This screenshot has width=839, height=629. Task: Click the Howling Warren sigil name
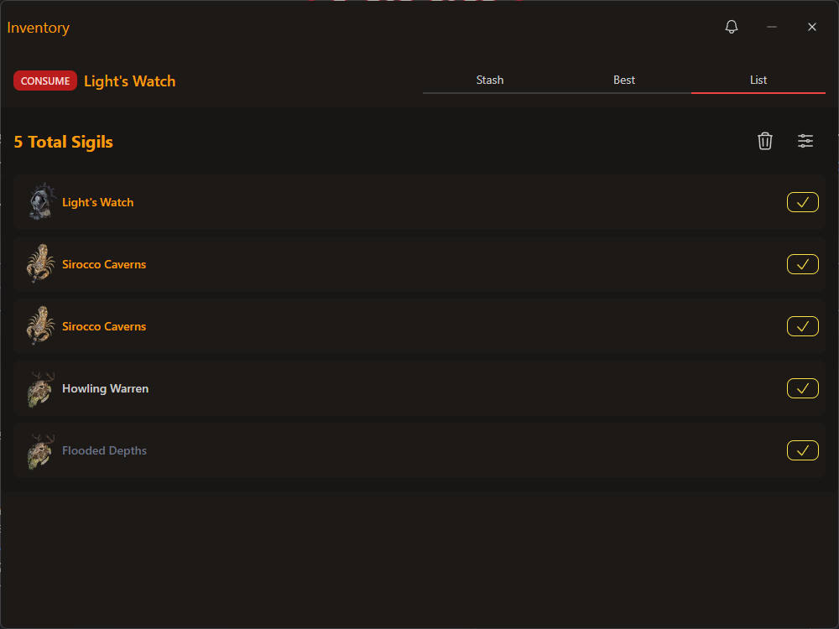(x=105, y=388)
